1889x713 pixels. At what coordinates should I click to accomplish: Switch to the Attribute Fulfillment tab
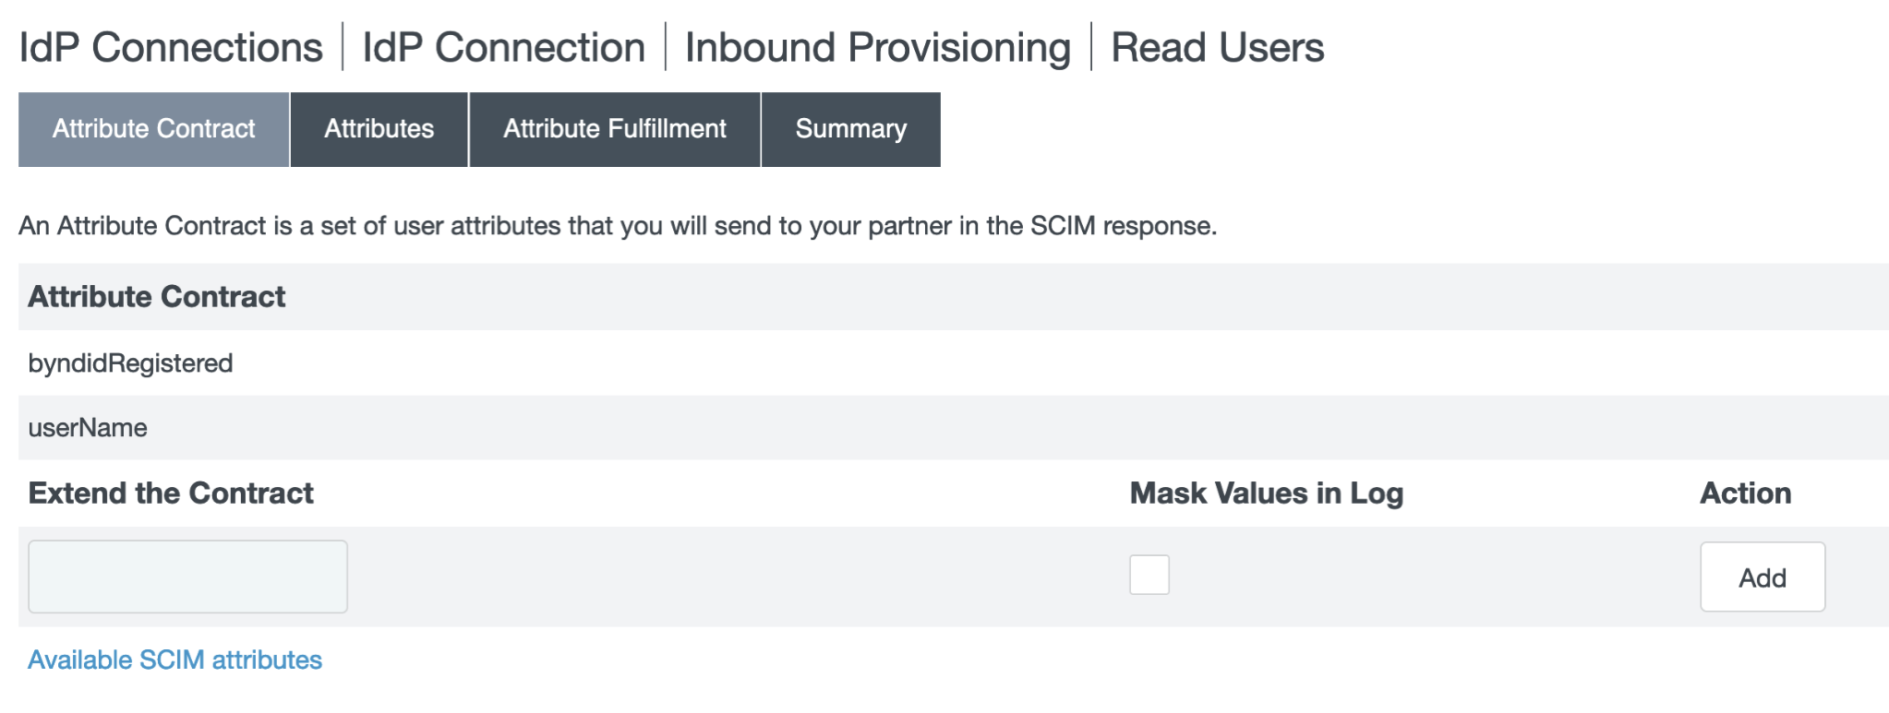pos(614,129)
